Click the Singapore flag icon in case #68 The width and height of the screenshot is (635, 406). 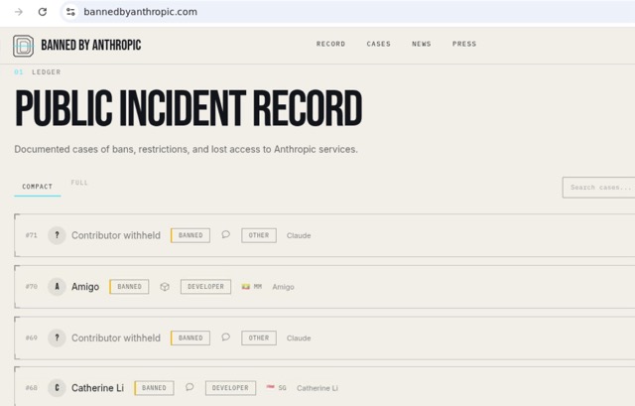pos(270,387)
